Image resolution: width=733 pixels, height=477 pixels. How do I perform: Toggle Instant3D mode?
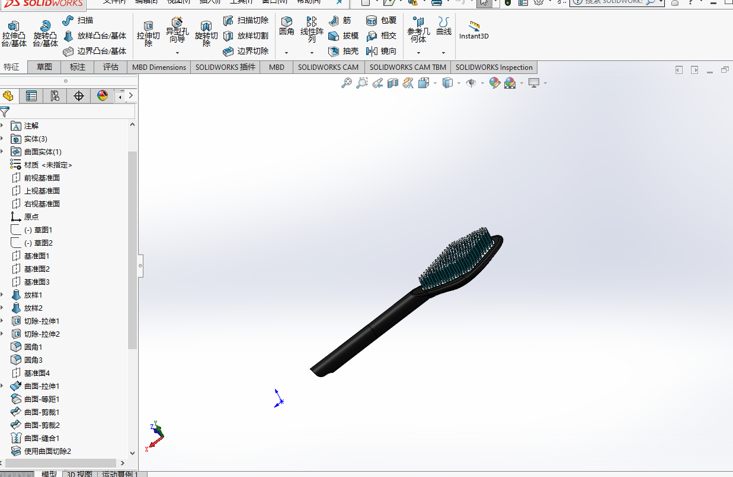tap(474, 30)
